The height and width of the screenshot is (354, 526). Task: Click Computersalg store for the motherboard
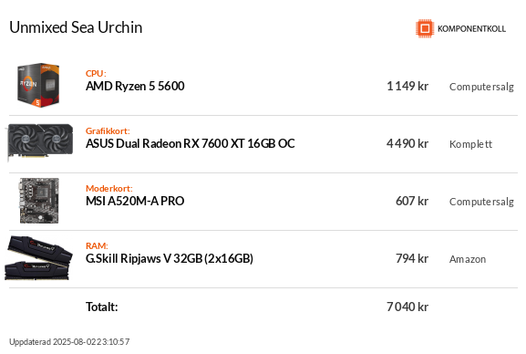[x=481, y=202]
